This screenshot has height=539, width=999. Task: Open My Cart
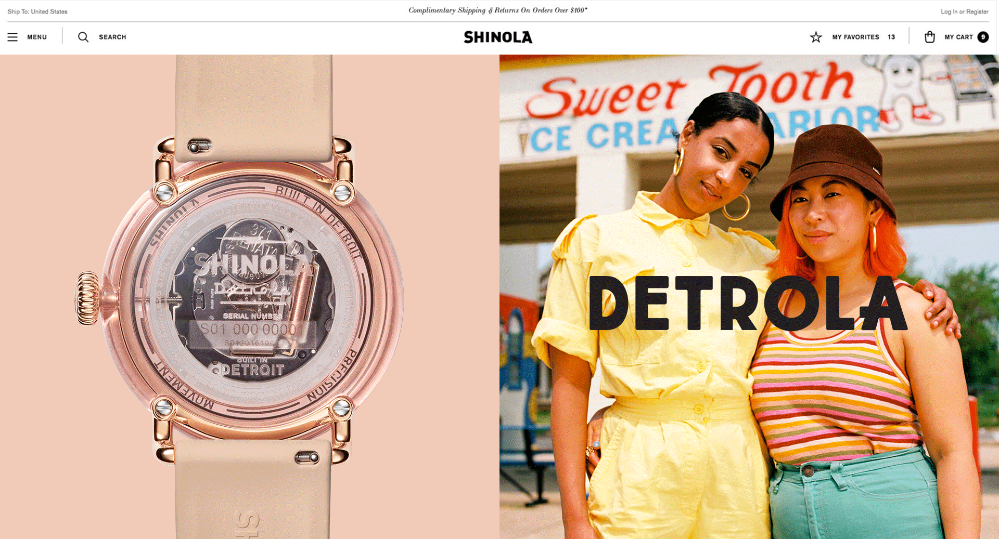(958, 37)
